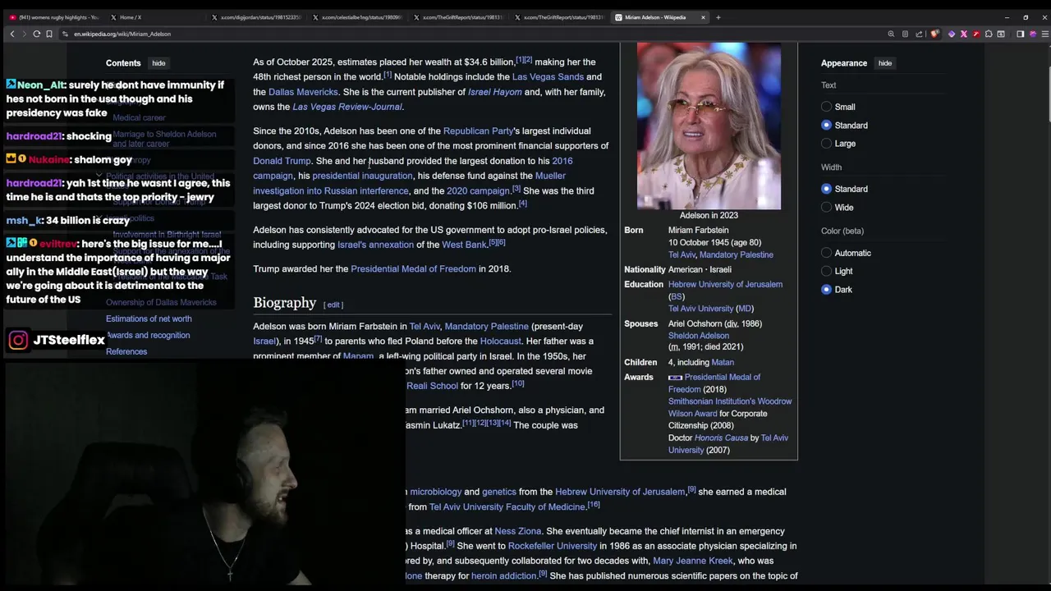Hide the Contents sidebar
1051x591 pixels.
coord(158,63)
